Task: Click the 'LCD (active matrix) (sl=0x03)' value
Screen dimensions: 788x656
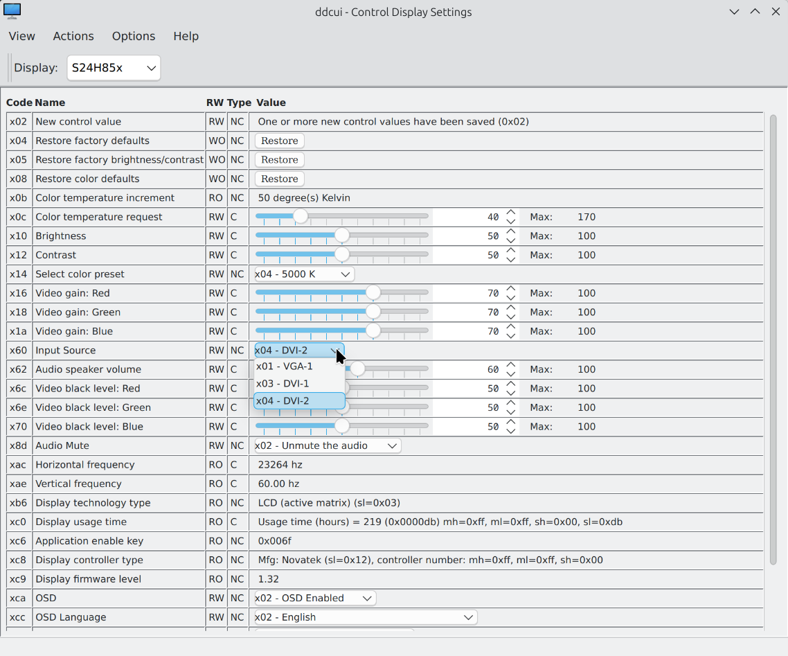Action: [329, 503]
